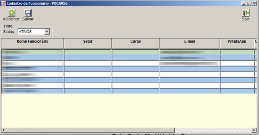Click the Sair exit door icon
This screenshot has height=135, width=259.
(246, 13)
